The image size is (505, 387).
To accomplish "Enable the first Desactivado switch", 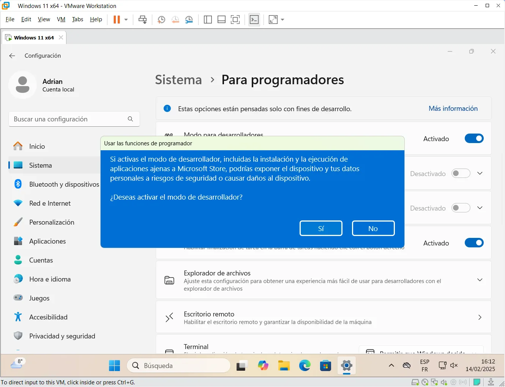I will [x=461, y=173].
